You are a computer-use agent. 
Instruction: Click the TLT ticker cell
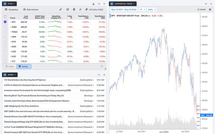13,61
